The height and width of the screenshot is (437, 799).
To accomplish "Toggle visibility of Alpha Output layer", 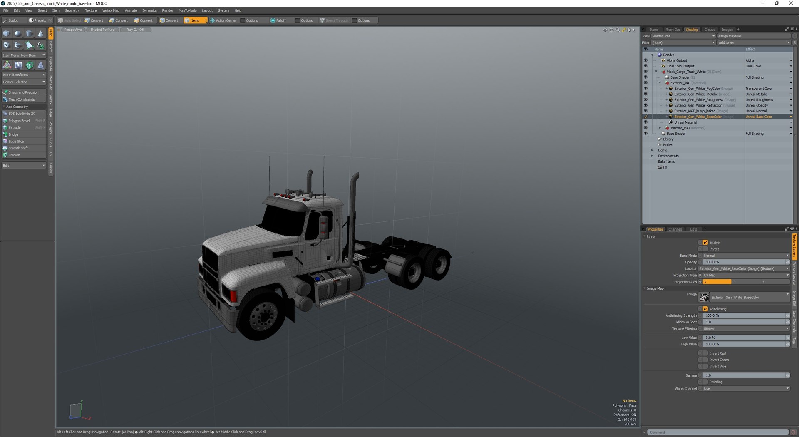I will pos(645,60).
